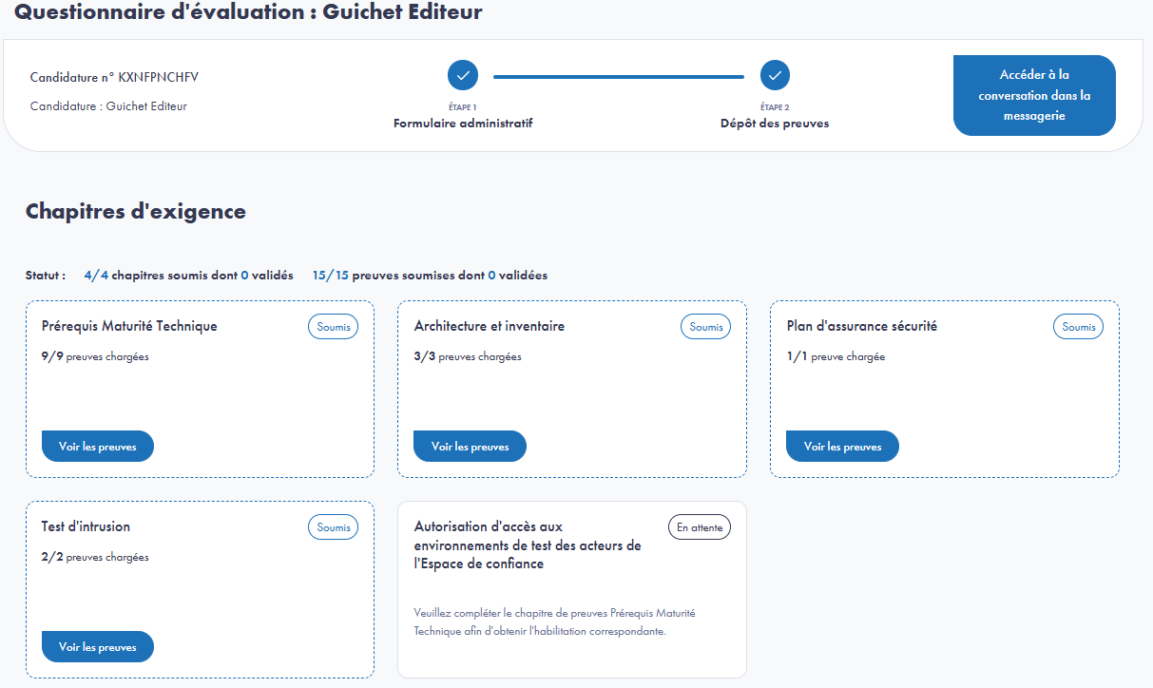
Task: Click the Étape 1 checkmark circle icon
Action: tap(463, 75)
